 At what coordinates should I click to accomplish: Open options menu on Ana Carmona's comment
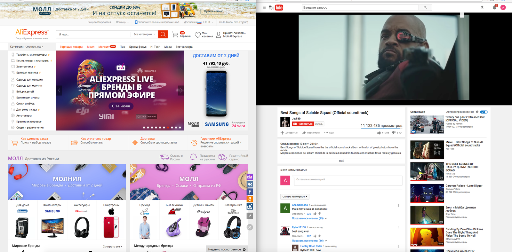(398, 206)
